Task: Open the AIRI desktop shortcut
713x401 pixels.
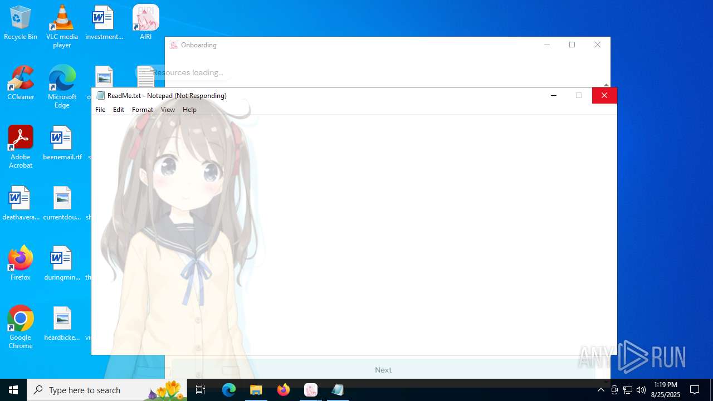Action: point(145,23)
